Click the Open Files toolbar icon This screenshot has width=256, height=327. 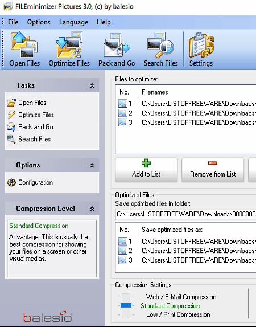[x=24, y=45]
